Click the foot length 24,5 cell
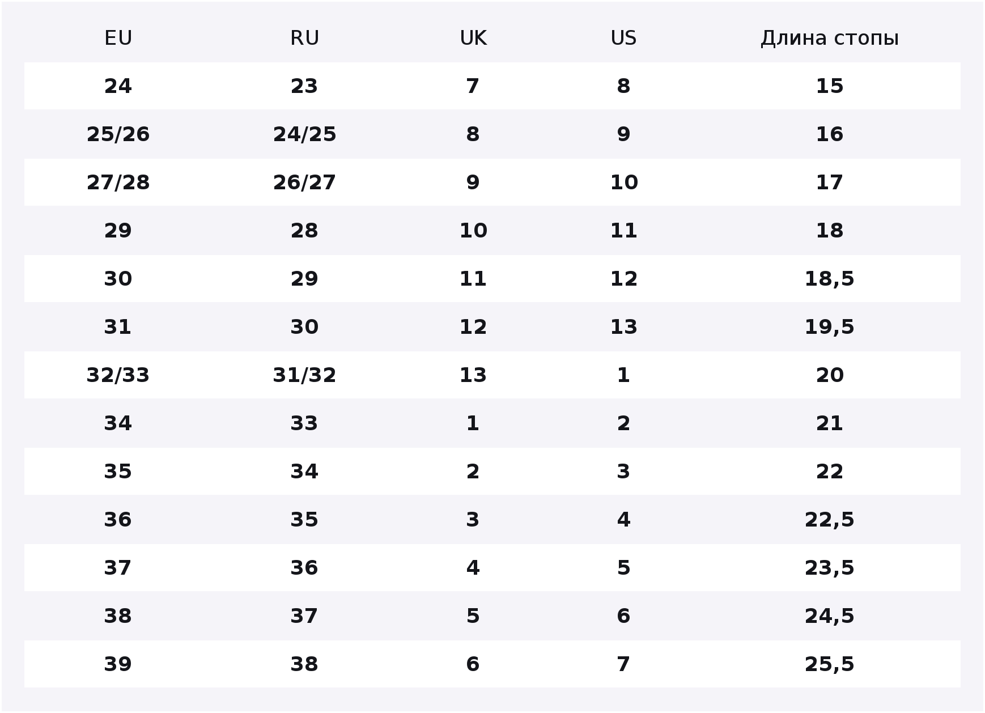The width and height of the screenshot is (985, 713). click(829, 616)
